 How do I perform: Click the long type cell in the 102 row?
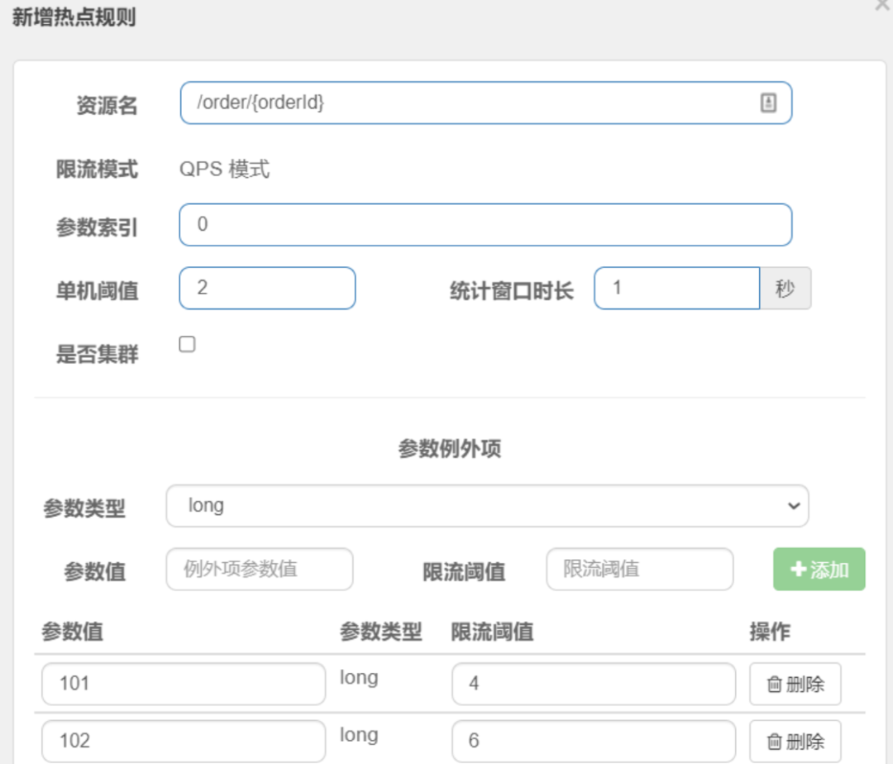[x=359, y=736]
